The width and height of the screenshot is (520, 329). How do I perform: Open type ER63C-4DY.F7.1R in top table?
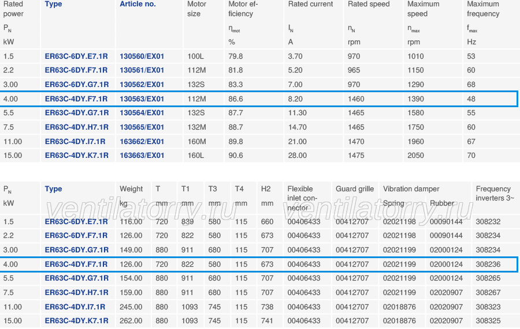pyautogui.click(x=76, y=99)
